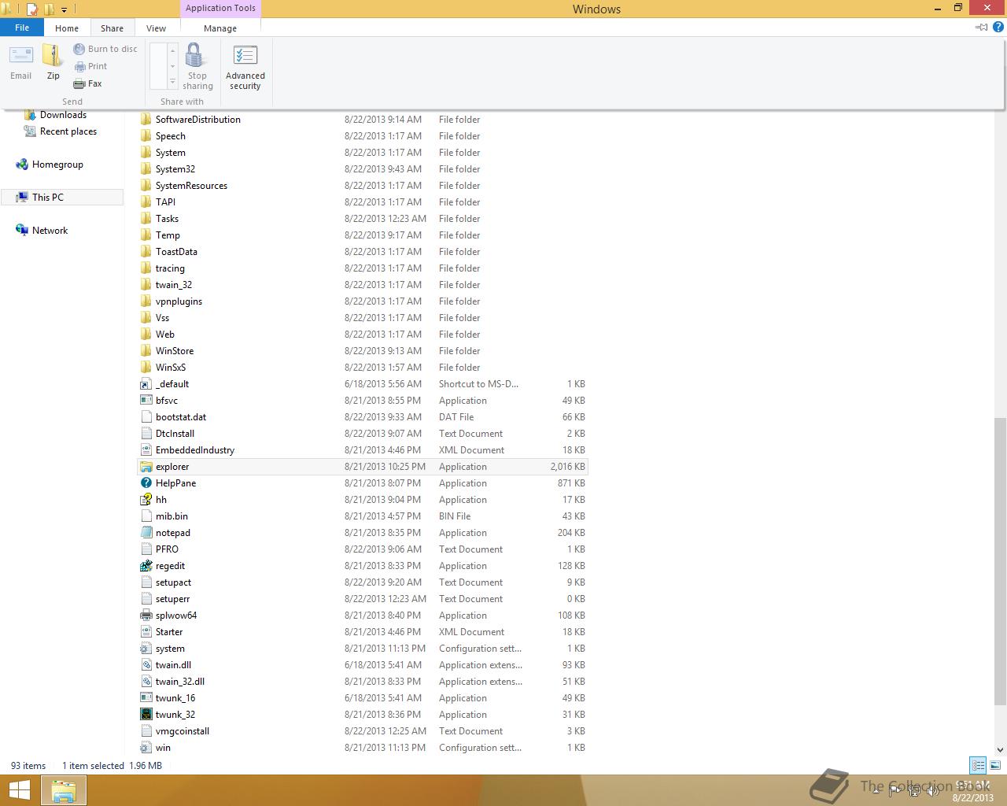Click the Properties quick access toolbar icon
The width and height of the screenshot is (1007, 806).
[32, 10]
